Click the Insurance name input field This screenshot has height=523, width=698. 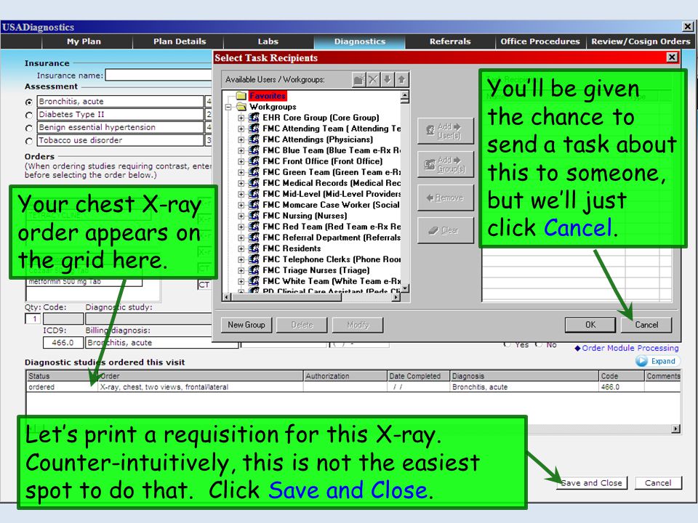(158, 75)
